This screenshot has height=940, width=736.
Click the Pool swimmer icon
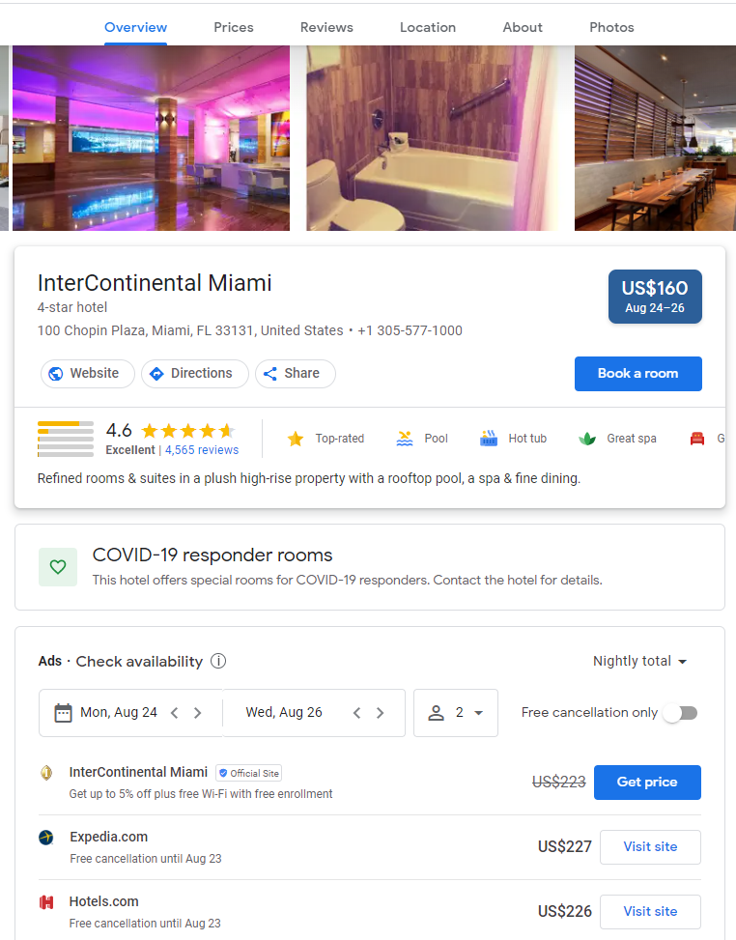405,439
